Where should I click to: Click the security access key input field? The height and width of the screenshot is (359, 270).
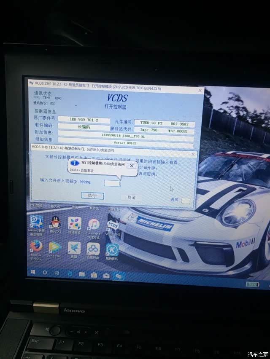(x=112, y=183)
